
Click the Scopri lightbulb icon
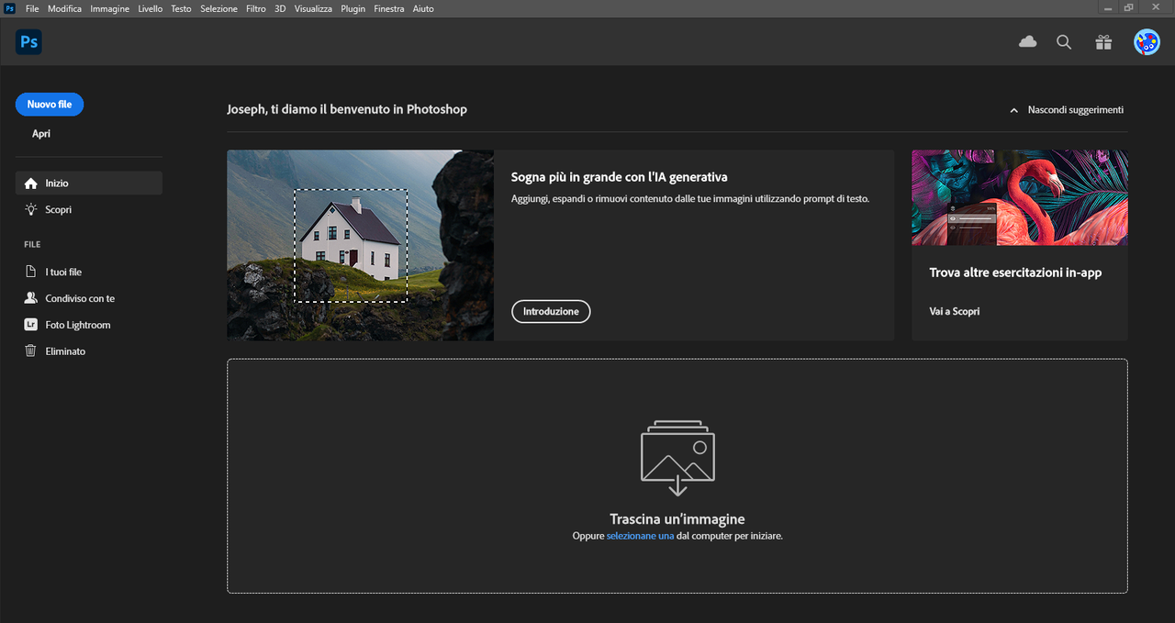click(30, 210)
